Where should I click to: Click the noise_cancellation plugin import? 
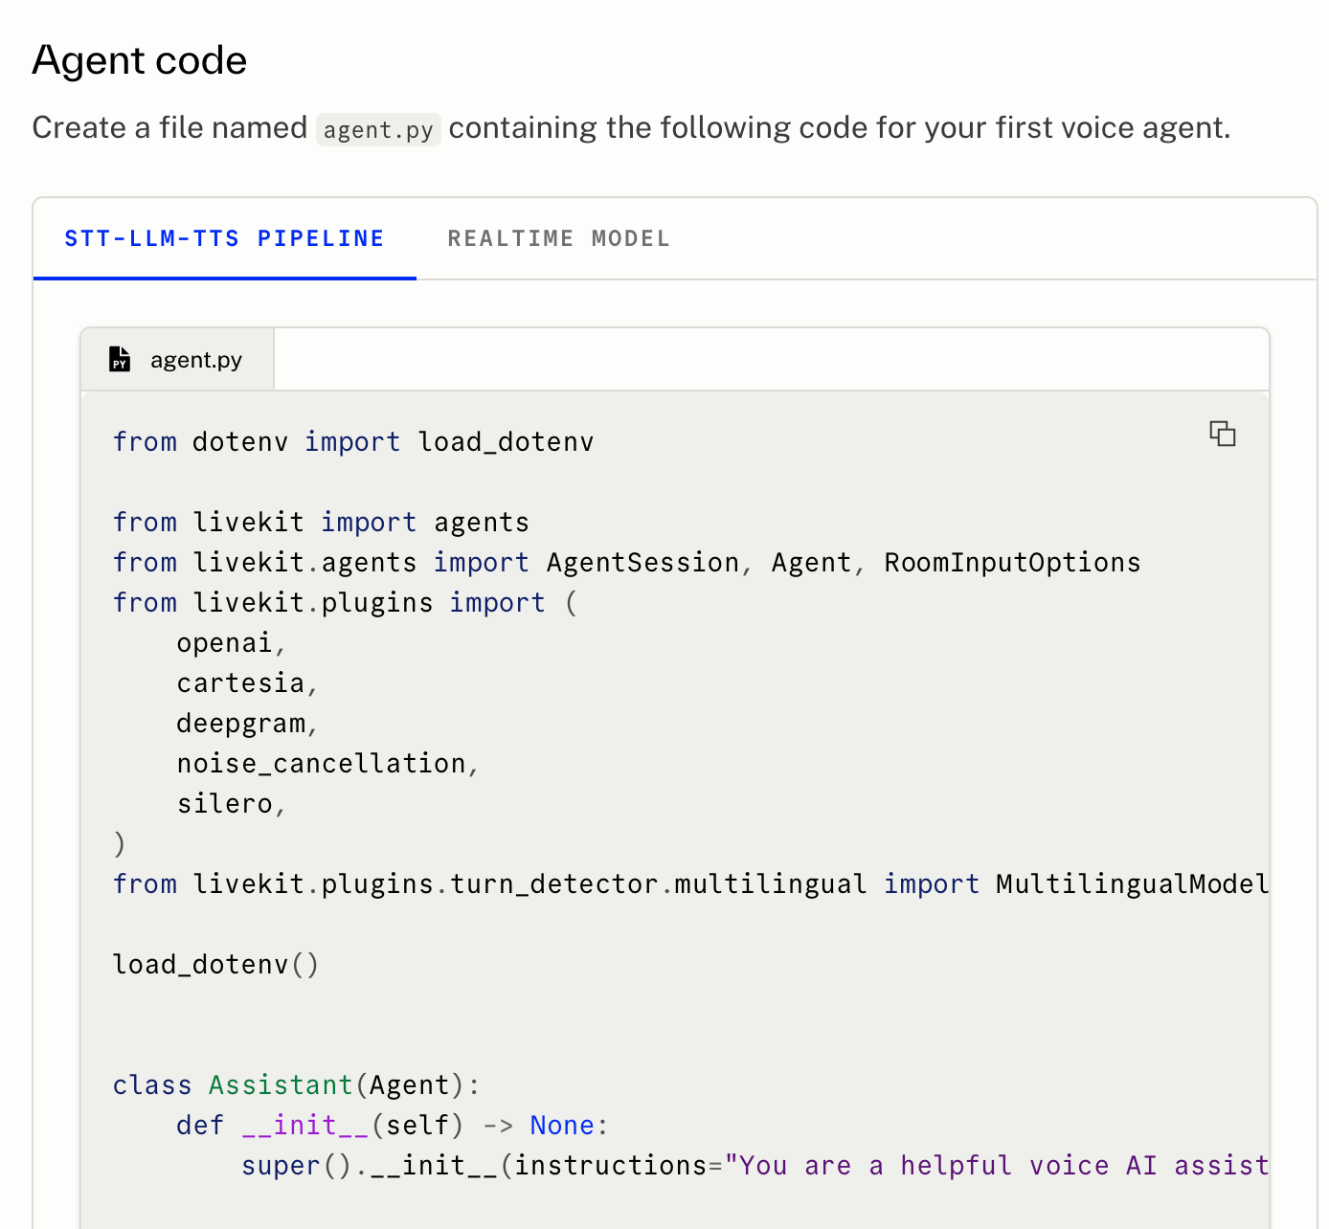click(321, 763)
